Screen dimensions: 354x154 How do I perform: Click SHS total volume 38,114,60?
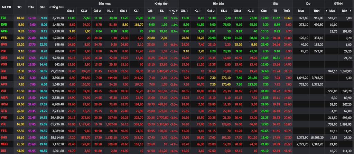(58, 137)
